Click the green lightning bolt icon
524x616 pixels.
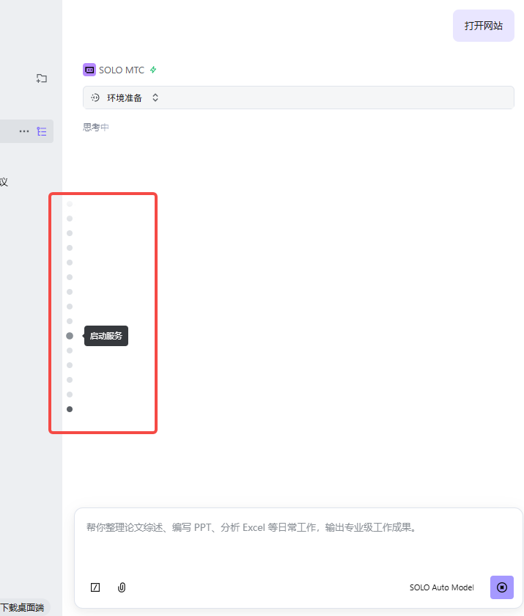click(153, 70)
